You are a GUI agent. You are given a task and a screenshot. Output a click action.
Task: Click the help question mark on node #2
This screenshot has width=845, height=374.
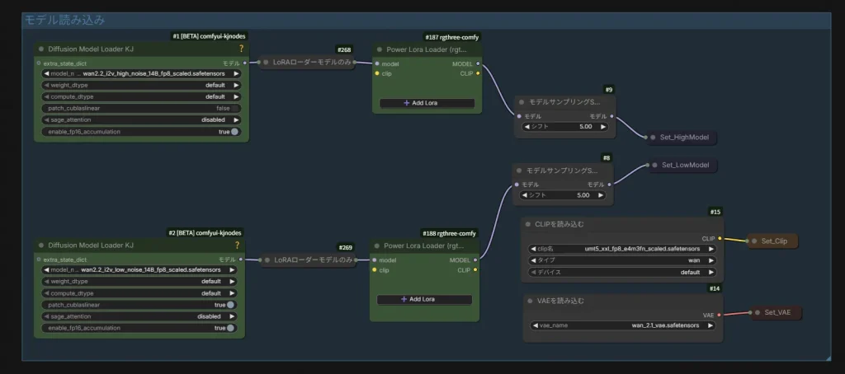237,245
